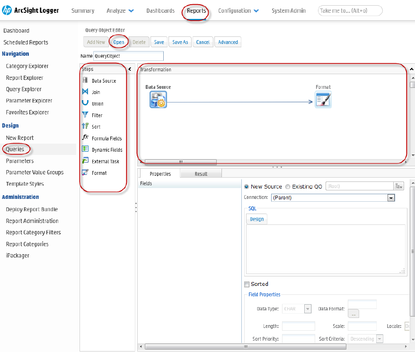
Task: Select the Union step icon
Action: pyautogui.click(x=85, y=103)
